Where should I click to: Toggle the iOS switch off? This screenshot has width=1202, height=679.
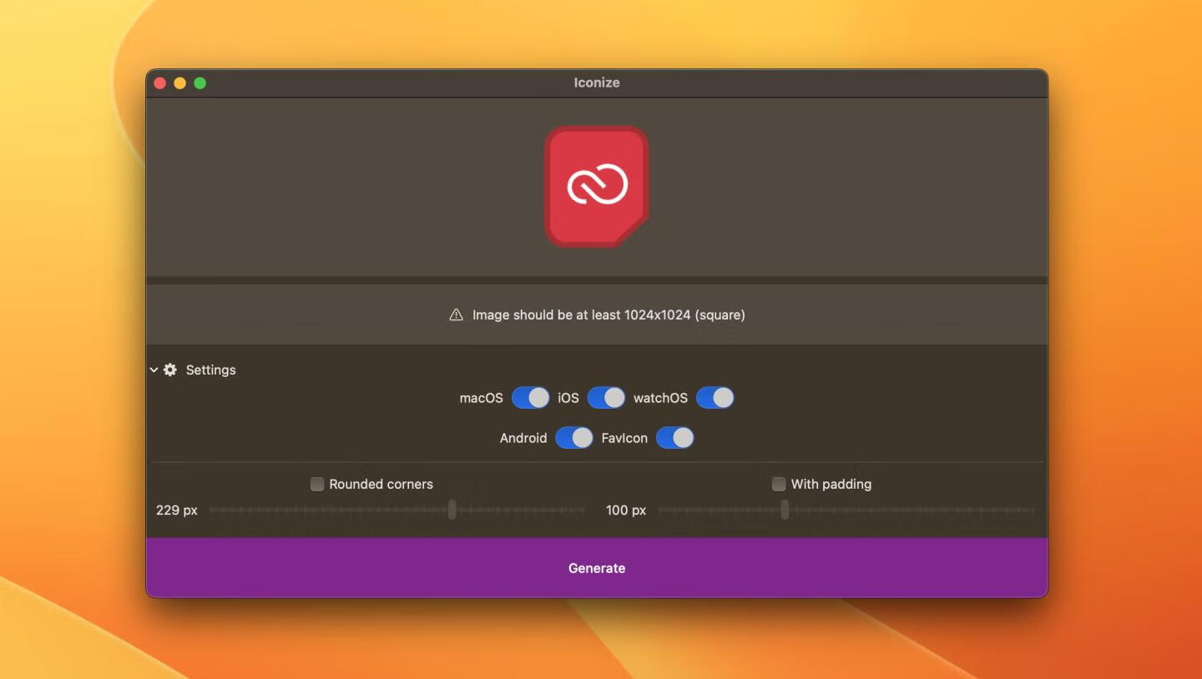(x=606, y=398)
